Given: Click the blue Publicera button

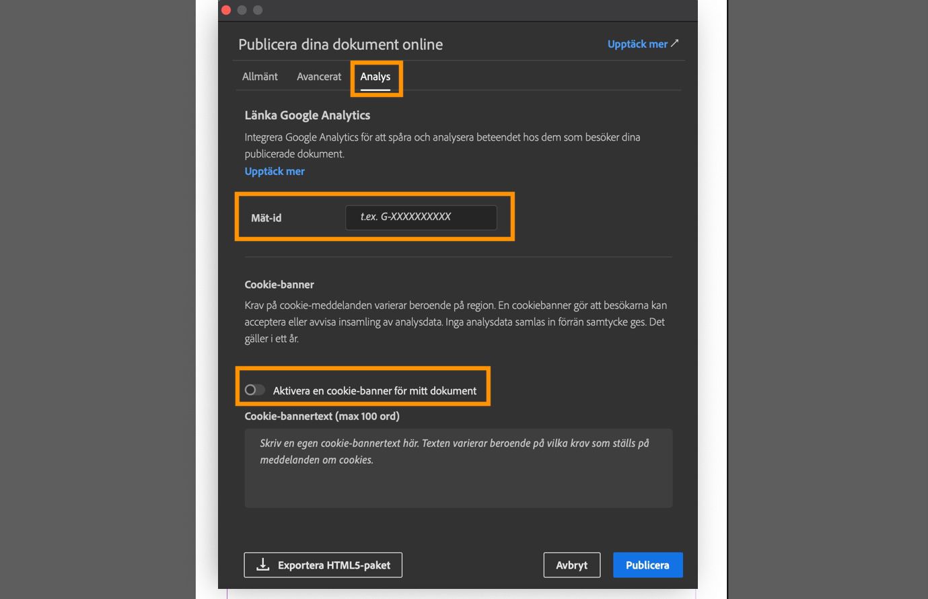Looking at the screenshot, I should (x=647, y=565).
